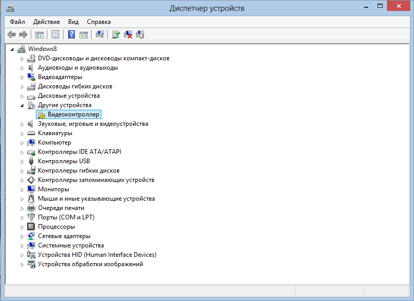Close the Диспетчер устройств window
Screen dimensions: 414x301
[399, 6]
